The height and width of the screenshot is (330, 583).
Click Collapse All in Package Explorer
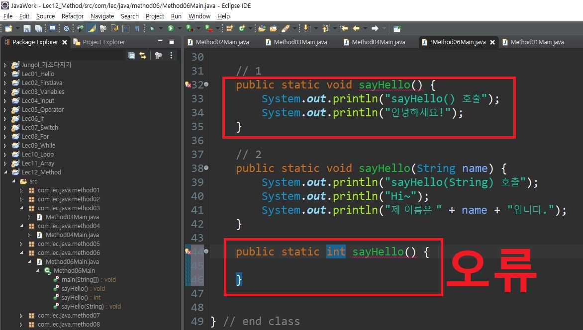click(131, 55)
